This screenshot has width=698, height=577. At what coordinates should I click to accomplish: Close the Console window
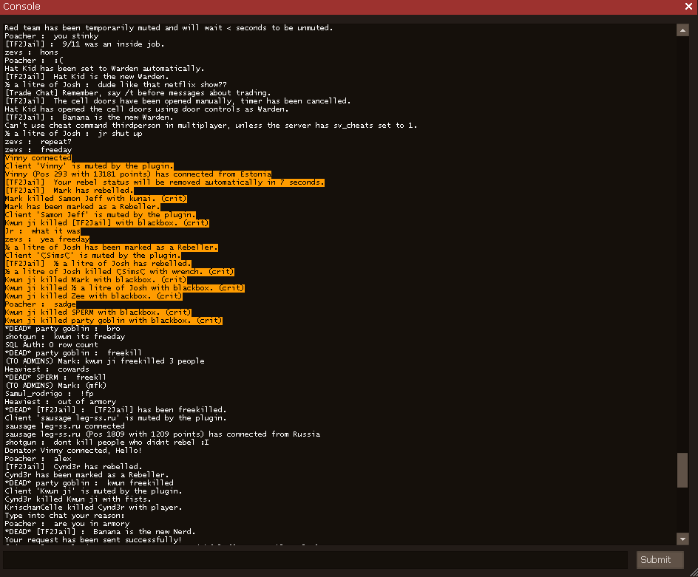[688, 7]
